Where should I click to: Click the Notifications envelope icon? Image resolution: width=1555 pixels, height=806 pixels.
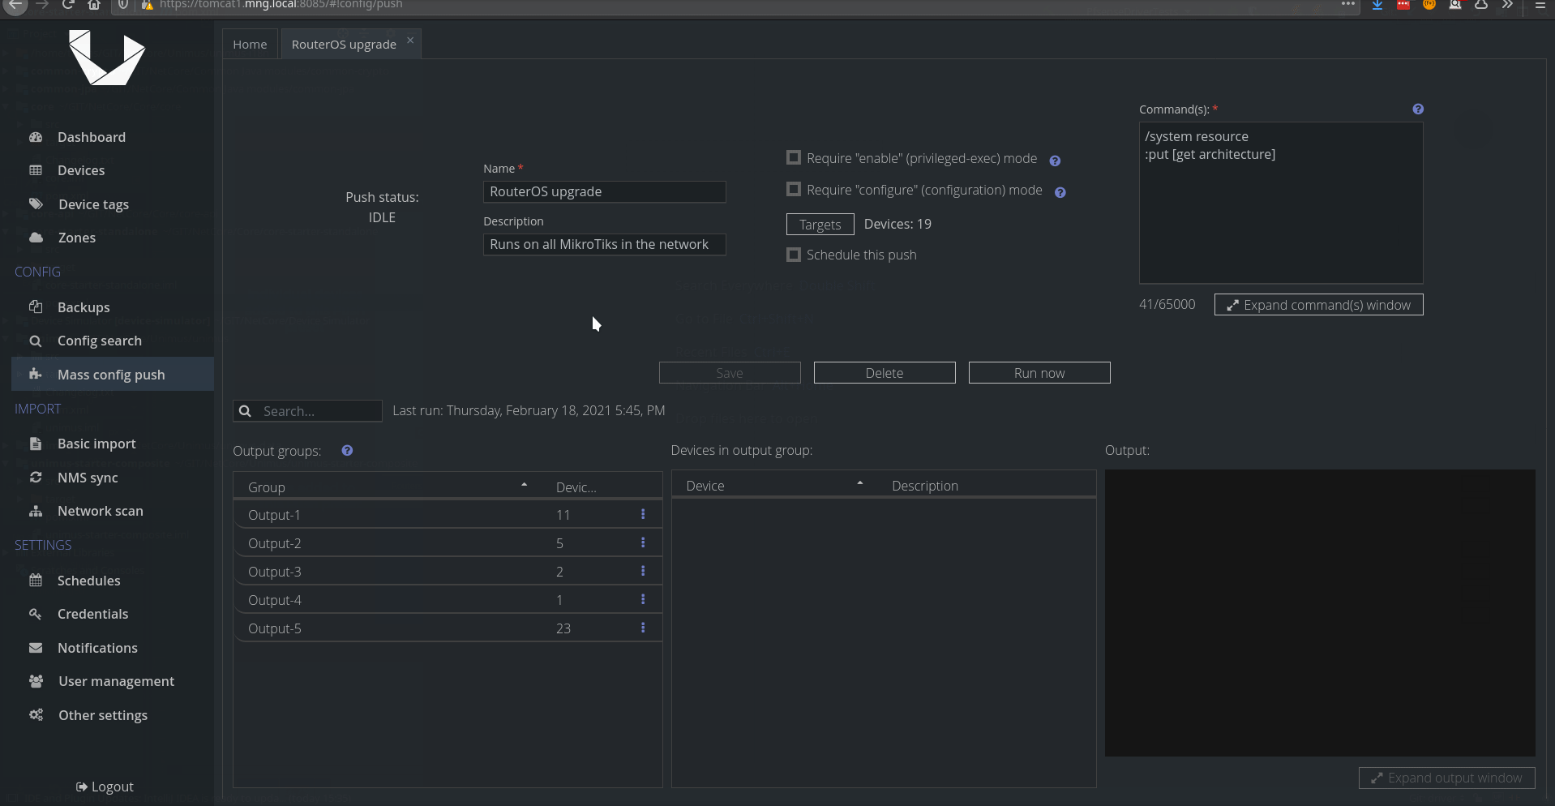pyautogui.click(x=36, y=648)
